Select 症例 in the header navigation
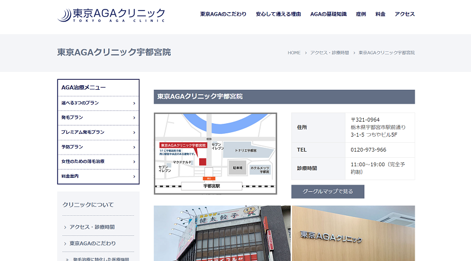Image resolution: width=471 pixels, height=261 pixels. [x=361, y=14]
